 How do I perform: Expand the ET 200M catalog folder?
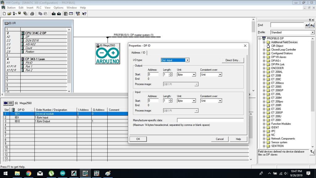(264, 98)
